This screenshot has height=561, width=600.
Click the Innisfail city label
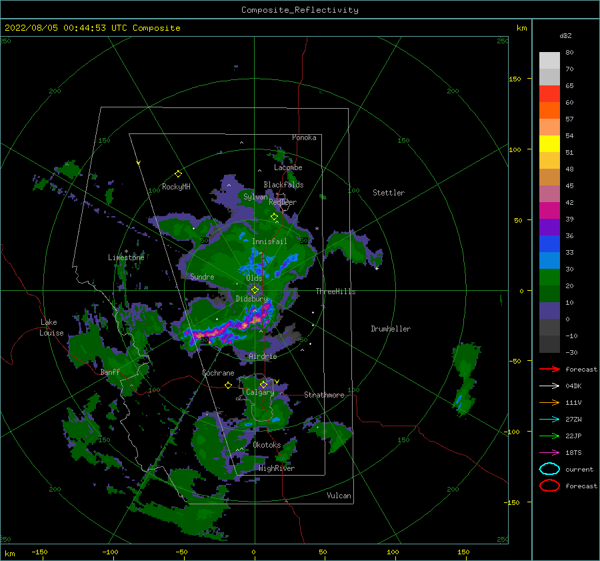click(269, 241)
